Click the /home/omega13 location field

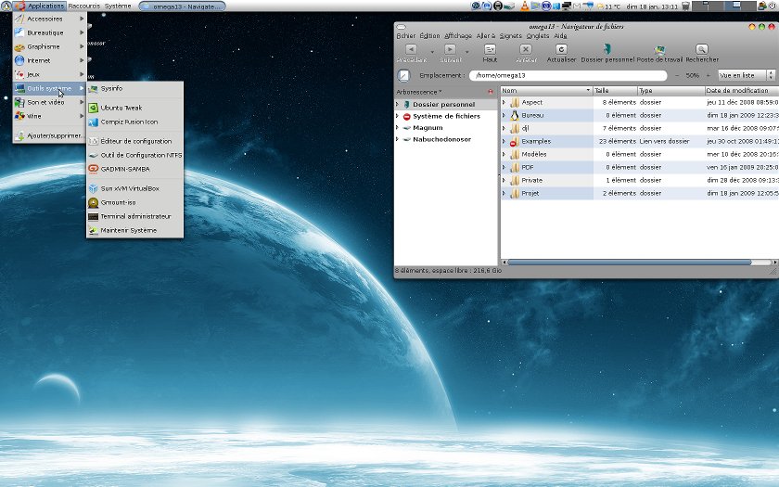[568, 75]
